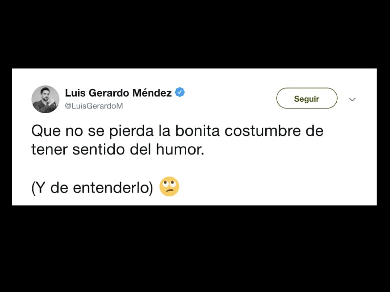This screenshot has width=390, height=292.
Task: Click the surname 'Méndez' in the header
Action: point(152,93)
